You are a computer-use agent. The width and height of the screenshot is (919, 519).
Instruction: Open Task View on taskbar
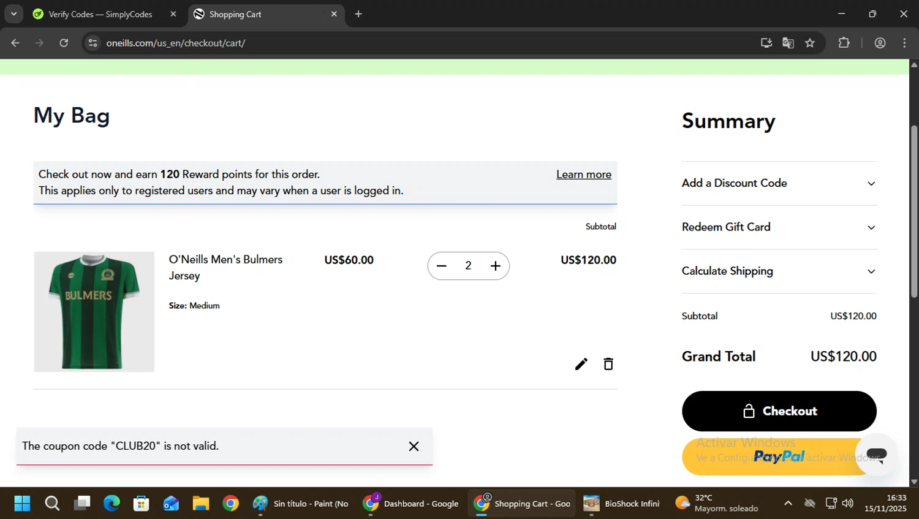(x=82, y=504)
